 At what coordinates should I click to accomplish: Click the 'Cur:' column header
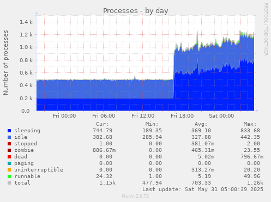103,124
